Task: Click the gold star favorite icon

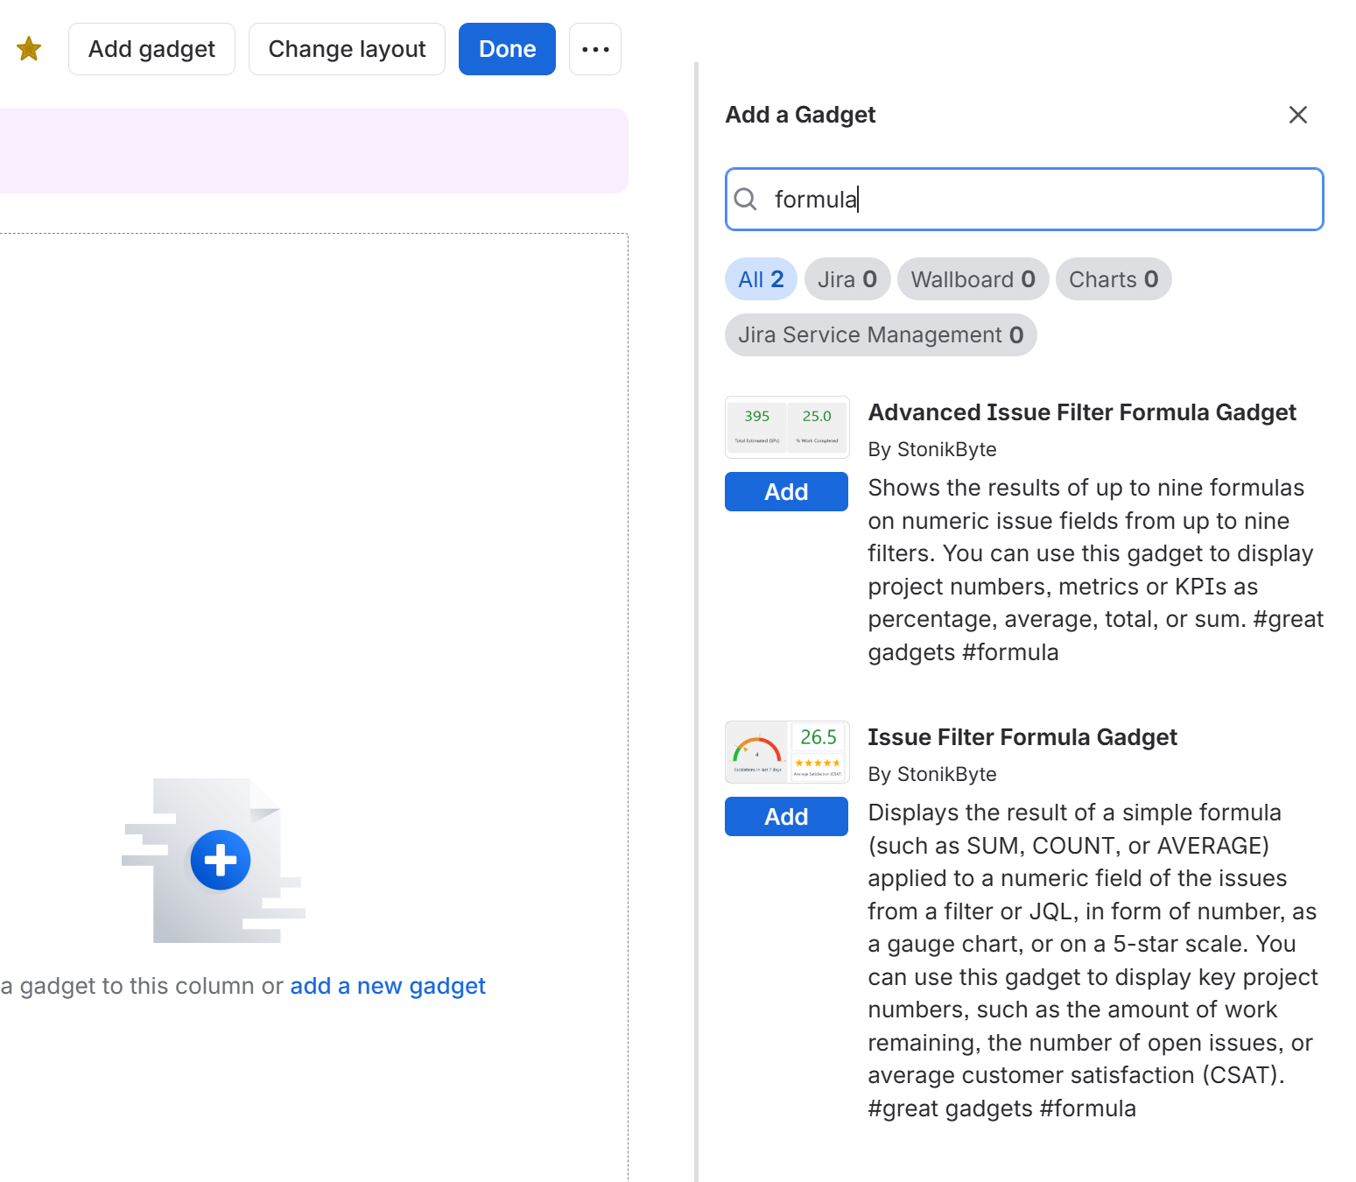Action: [x=29, y=49]
